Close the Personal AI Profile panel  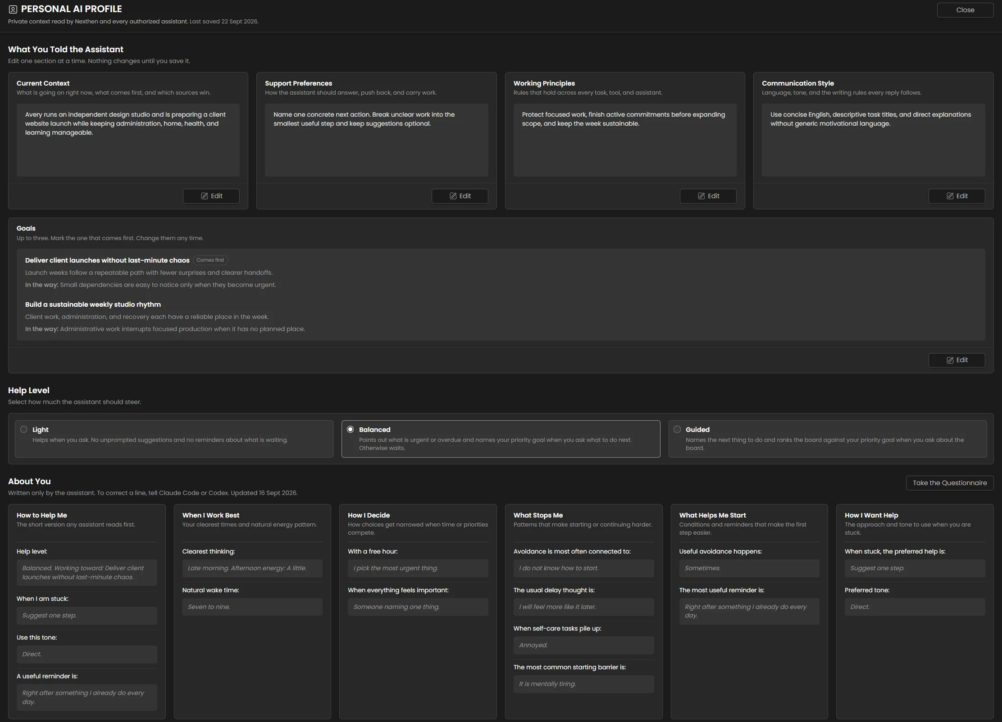pyautogui.click(x=965, y=10)
